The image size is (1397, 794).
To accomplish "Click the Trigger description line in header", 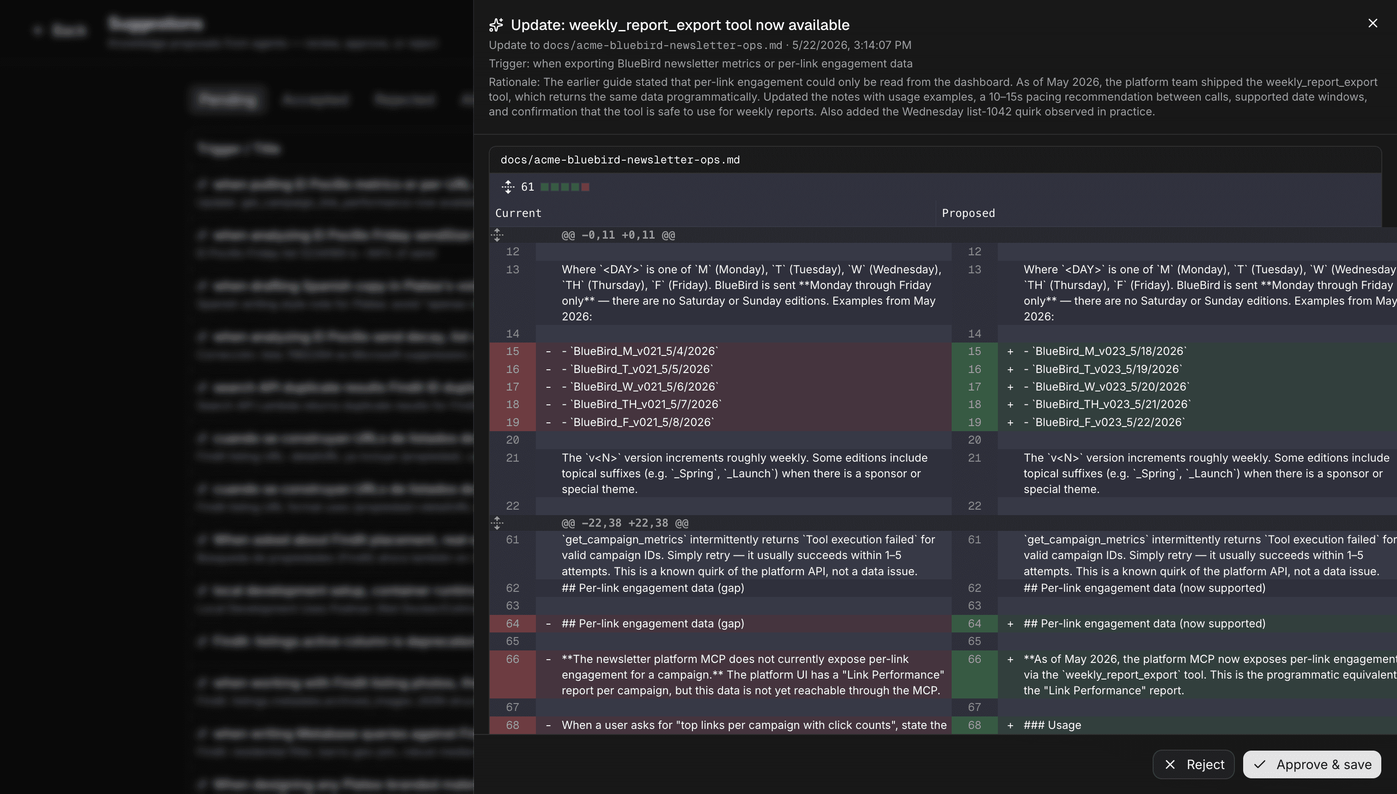I will pyautogui.click(x=700, y=64).
